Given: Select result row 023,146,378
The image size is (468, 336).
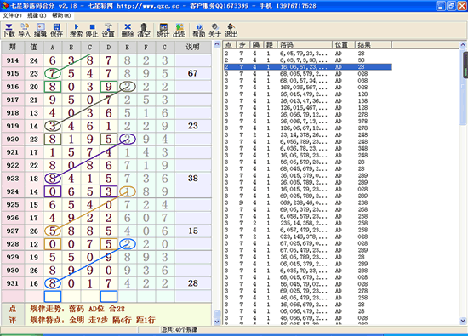Looking at the screenshot, I should (x=308, y=236).
